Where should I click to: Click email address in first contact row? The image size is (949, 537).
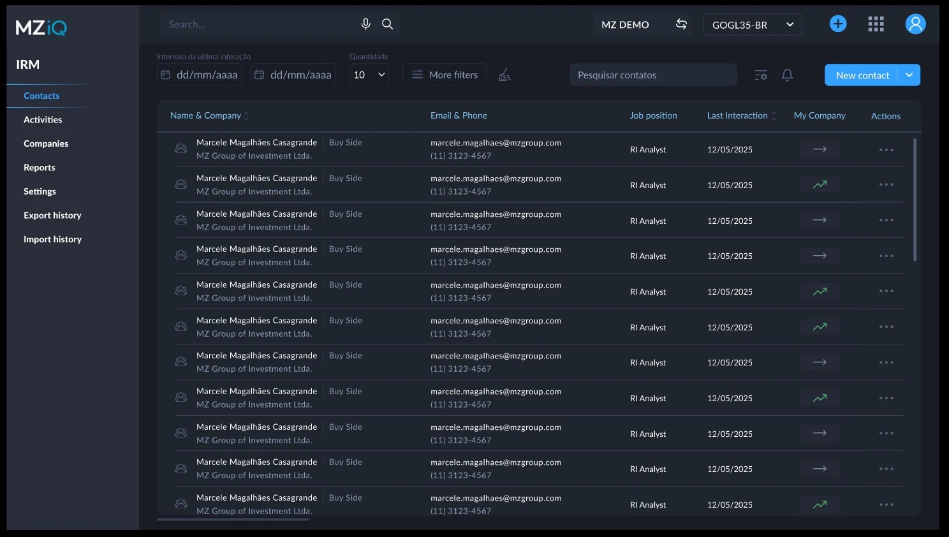[496, 143]
